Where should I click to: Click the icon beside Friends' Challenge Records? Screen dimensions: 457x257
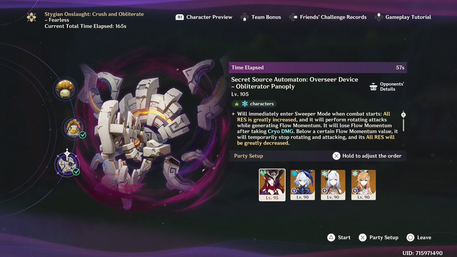click(x=293, y=17)
